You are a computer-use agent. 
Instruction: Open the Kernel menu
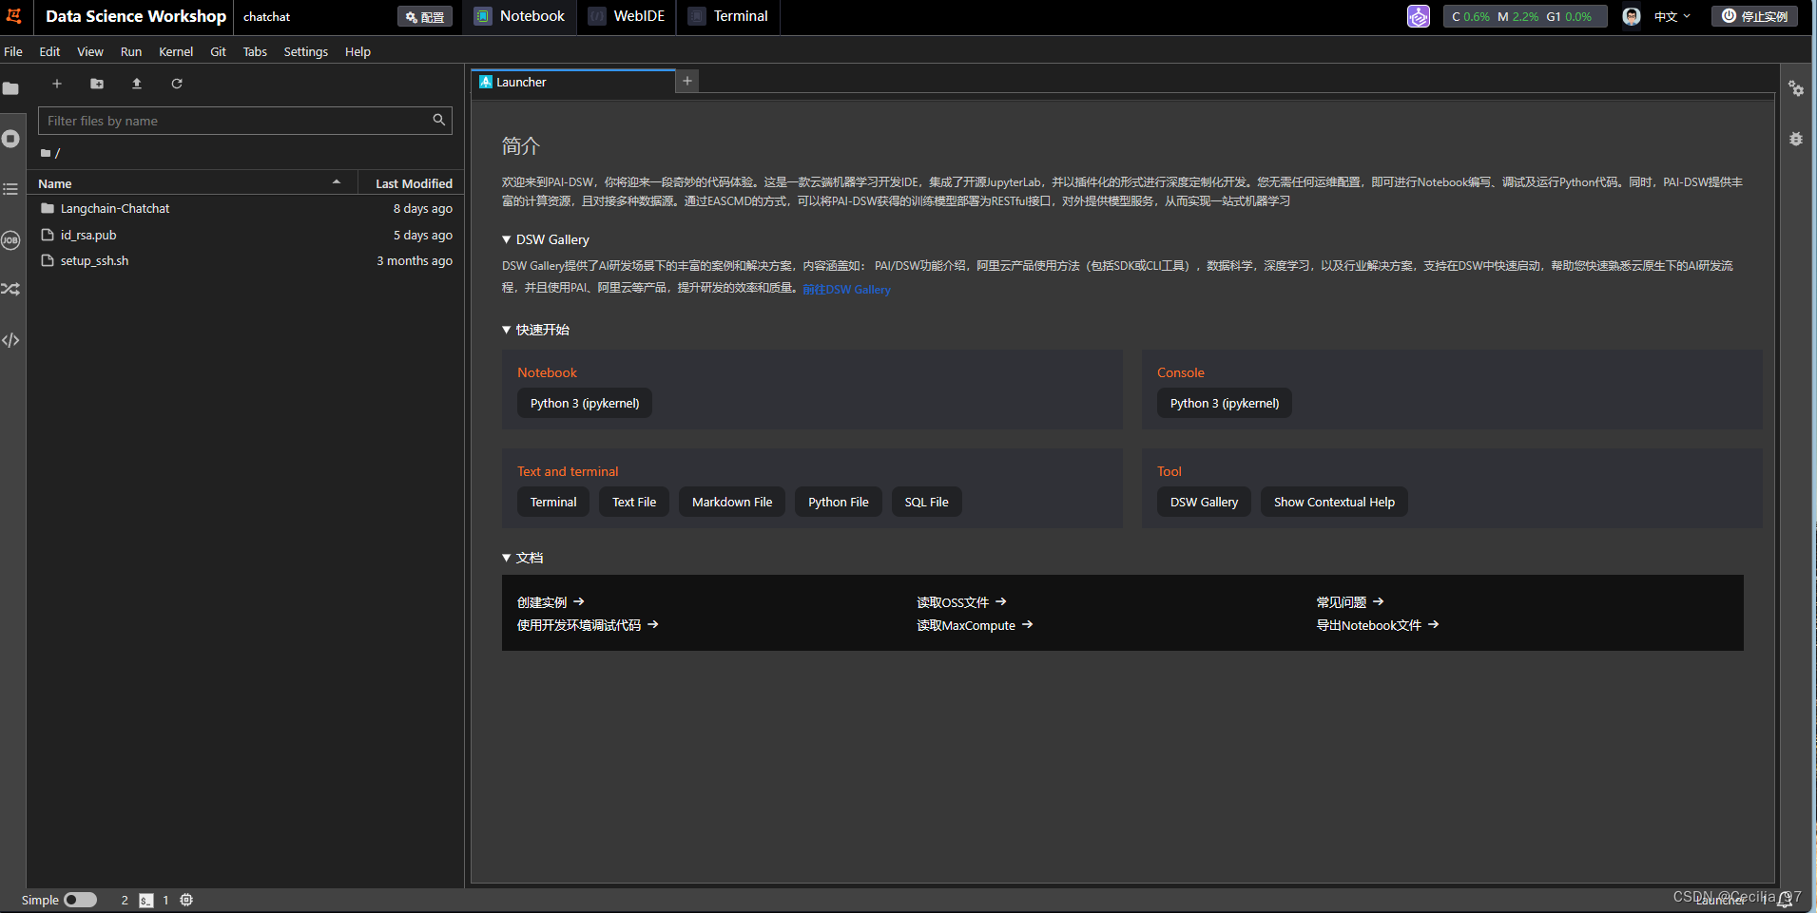pos(176,51)
